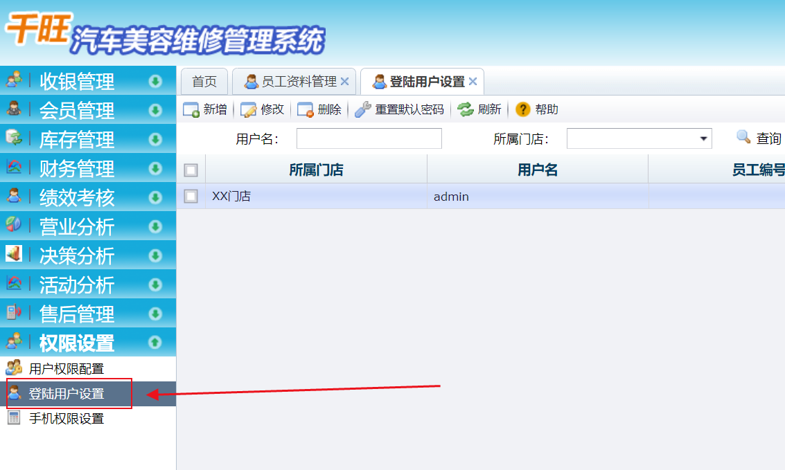The height and width of the screenshot is (470, 785).
Task: Select the admin cell in the table
Action: click(538, 196)
